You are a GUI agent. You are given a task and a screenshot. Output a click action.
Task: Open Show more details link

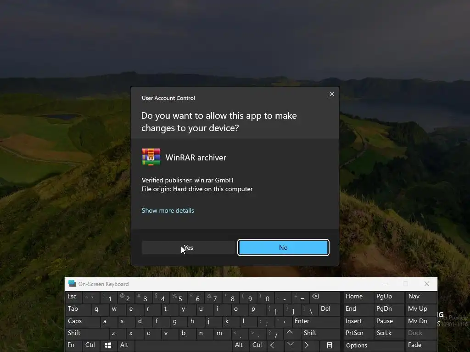point(168,210)
